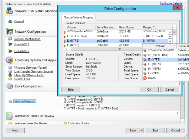Click the Guest NIC 1 icon

point(10,44)
